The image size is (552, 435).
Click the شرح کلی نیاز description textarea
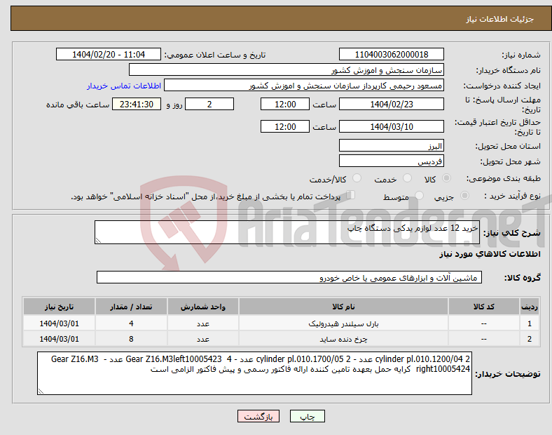(287, 232)
